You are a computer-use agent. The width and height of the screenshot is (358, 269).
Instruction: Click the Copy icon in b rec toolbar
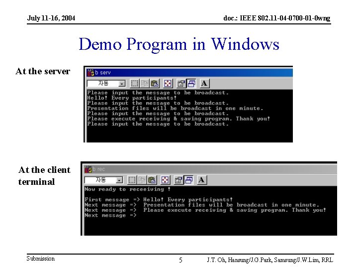coord(142,180)
